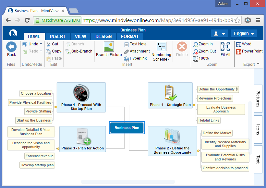Export the map to Word
266x188 pixels.
point(244,44)
